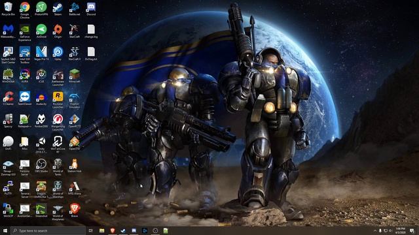The width and height of the screenshot is (419, 235).
Task: Select the StarCraft II desktop shortcut
Action: point(74,54)
